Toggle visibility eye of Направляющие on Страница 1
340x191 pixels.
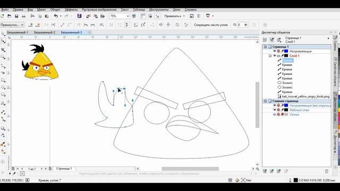(x=275, y=51)
